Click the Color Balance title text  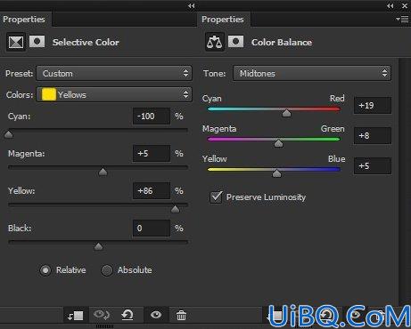(x=282, y=42)
